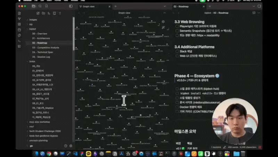The width and height of the screenshot is (278, 157).
Task: Expand the kip folder
Action: pos(31,24)
